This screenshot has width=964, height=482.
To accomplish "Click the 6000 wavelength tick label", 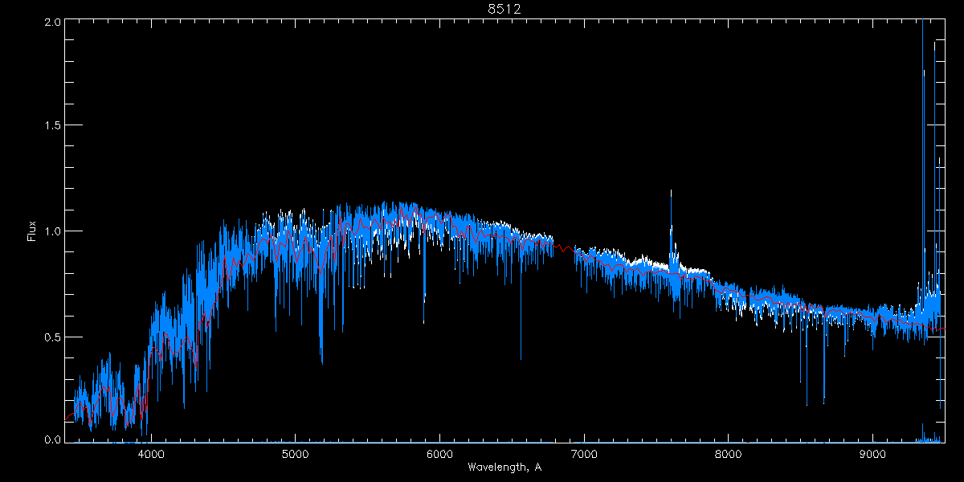I will (439, 454).
